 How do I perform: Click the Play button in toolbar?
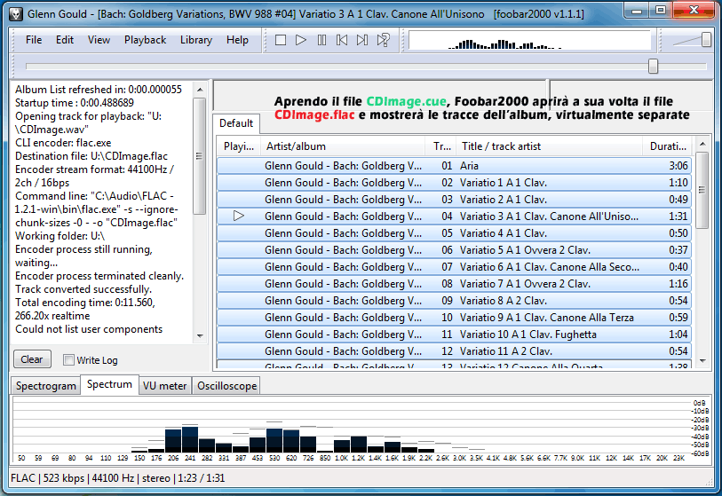tap(301, 40)
